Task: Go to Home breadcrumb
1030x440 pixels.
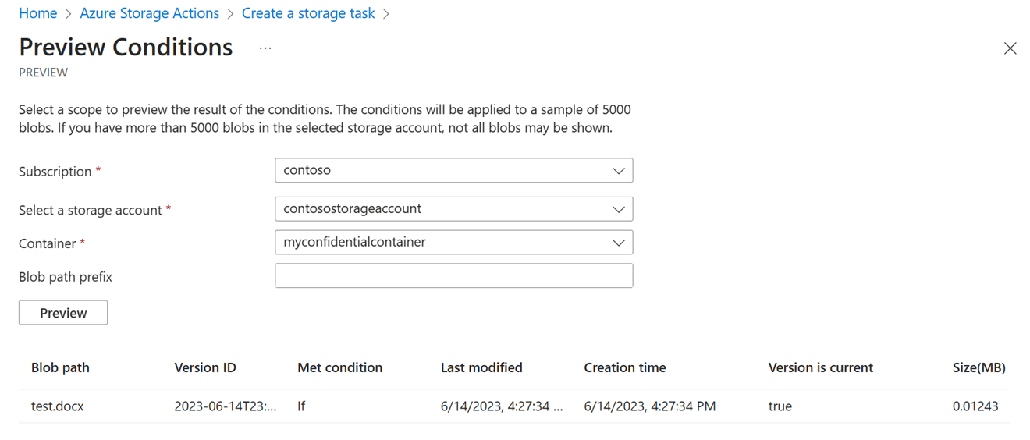Action: (x=37, y=13)
